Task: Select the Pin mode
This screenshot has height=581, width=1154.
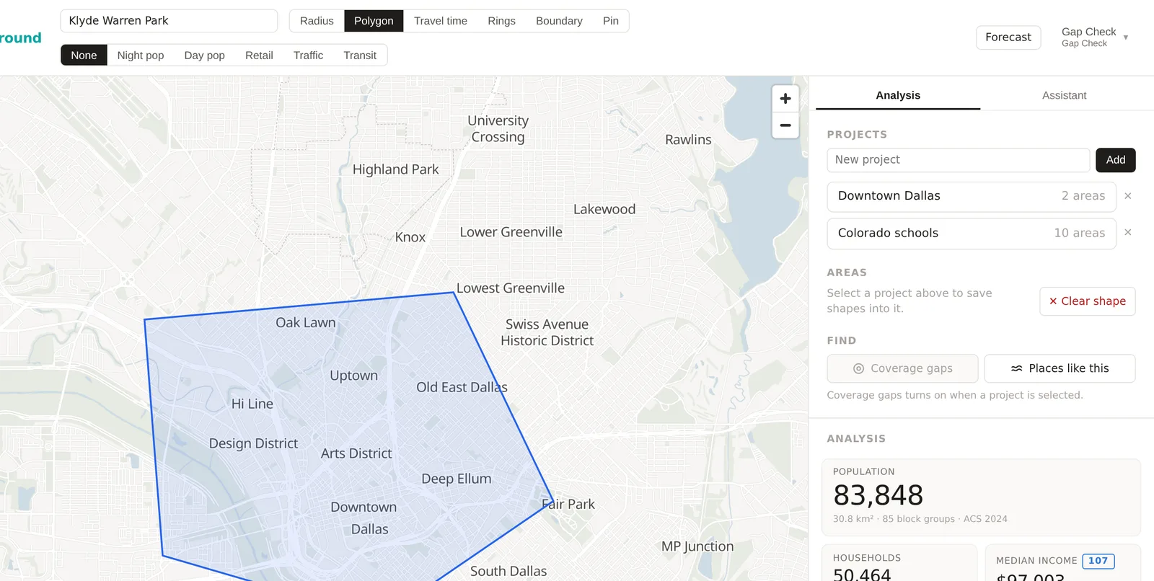Action: point(611,21)
